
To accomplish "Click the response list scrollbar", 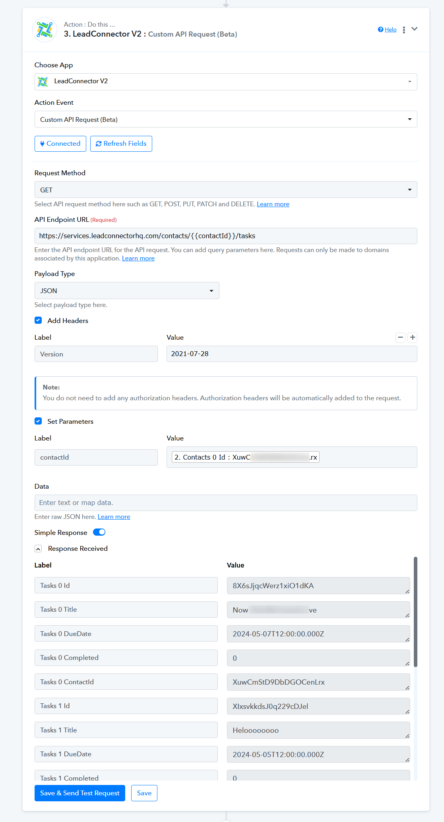I will [x=415, y=612].
